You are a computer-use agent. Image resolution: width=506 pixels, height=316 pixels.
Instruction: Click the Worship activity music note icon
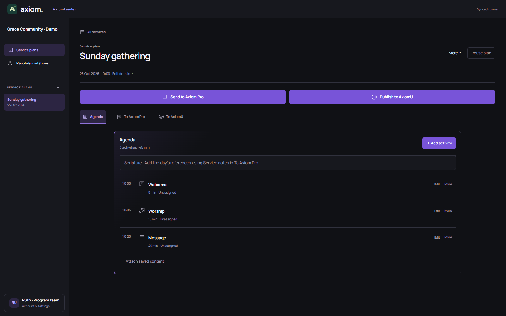(x=142, y=210)
